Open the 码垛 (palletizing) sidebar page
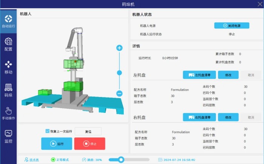The height and width of the screenshot is (164, 264). click(8, 90)
